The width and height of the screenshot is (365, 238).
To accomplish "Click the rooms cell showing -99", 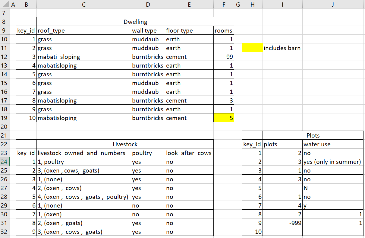I will [x=224, y=57].
